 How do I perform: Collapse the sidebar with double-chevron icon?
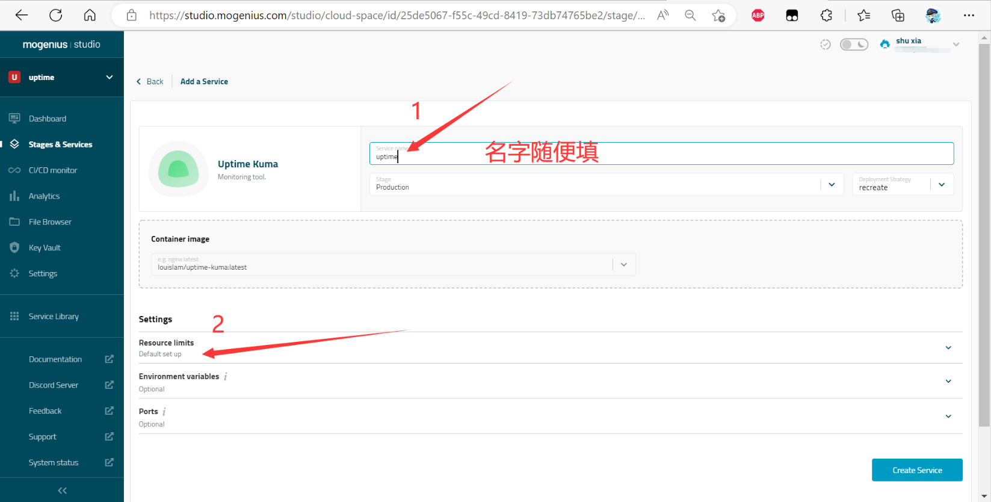pos(62,491)
